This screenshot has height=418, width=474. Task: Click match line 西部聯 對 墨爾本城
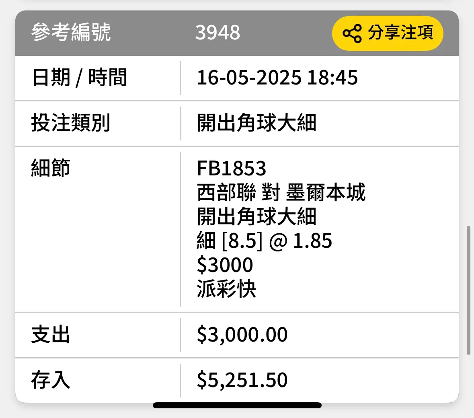pyautogui.click(x=281, y=192)
